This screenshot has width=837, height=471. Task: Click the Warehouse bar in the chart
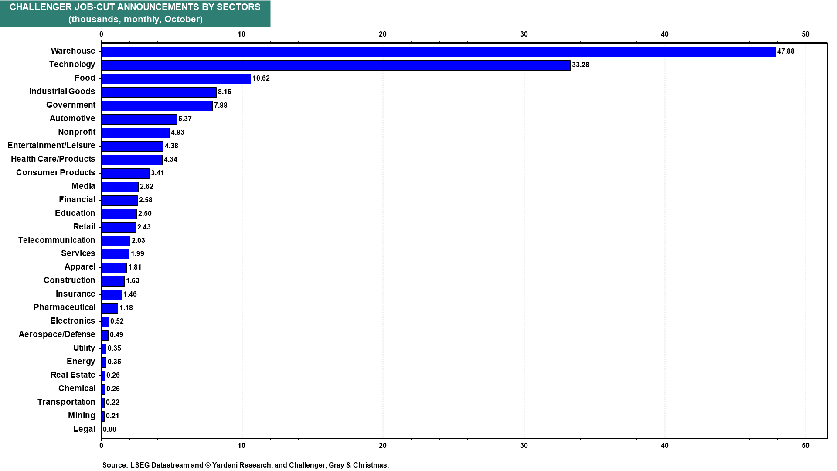coord(438,52)
